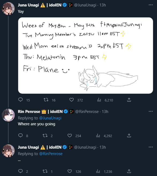Open Rin Penrose's profile name
Image resolution: width=157 pixels, height=176 pixels.
pos(29,112)
